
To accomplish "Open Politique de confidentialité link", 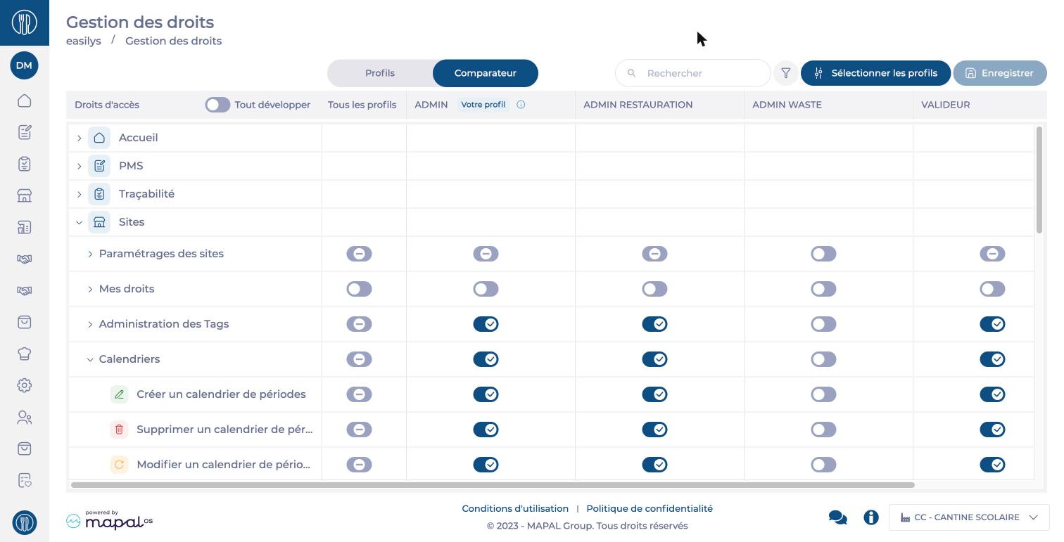I will [650, 508].
